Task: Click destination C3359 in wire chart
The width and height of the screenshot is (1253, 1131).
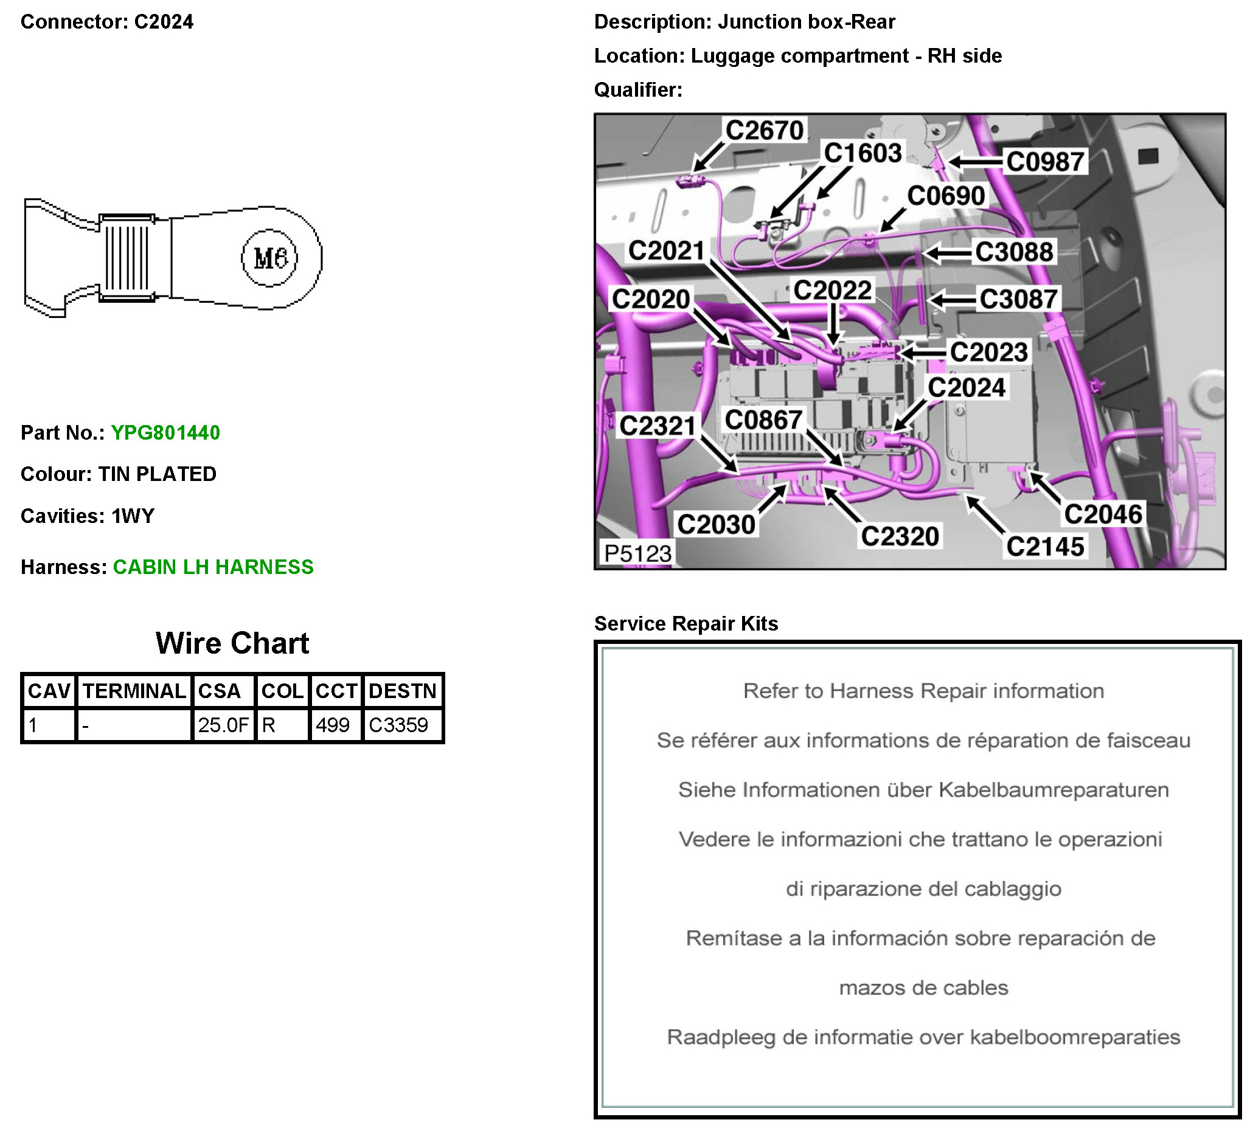Action: pos(398,725)
